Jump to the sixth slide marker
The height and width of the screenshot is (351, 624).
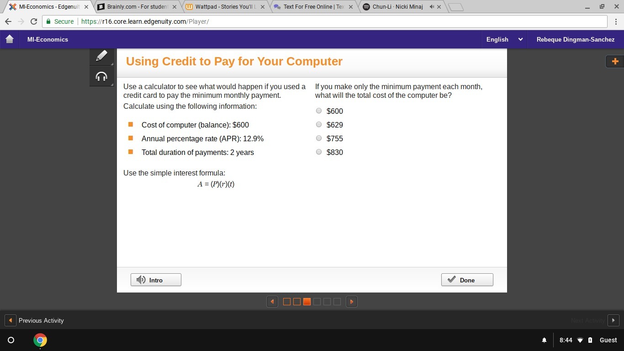click(337, 302)
